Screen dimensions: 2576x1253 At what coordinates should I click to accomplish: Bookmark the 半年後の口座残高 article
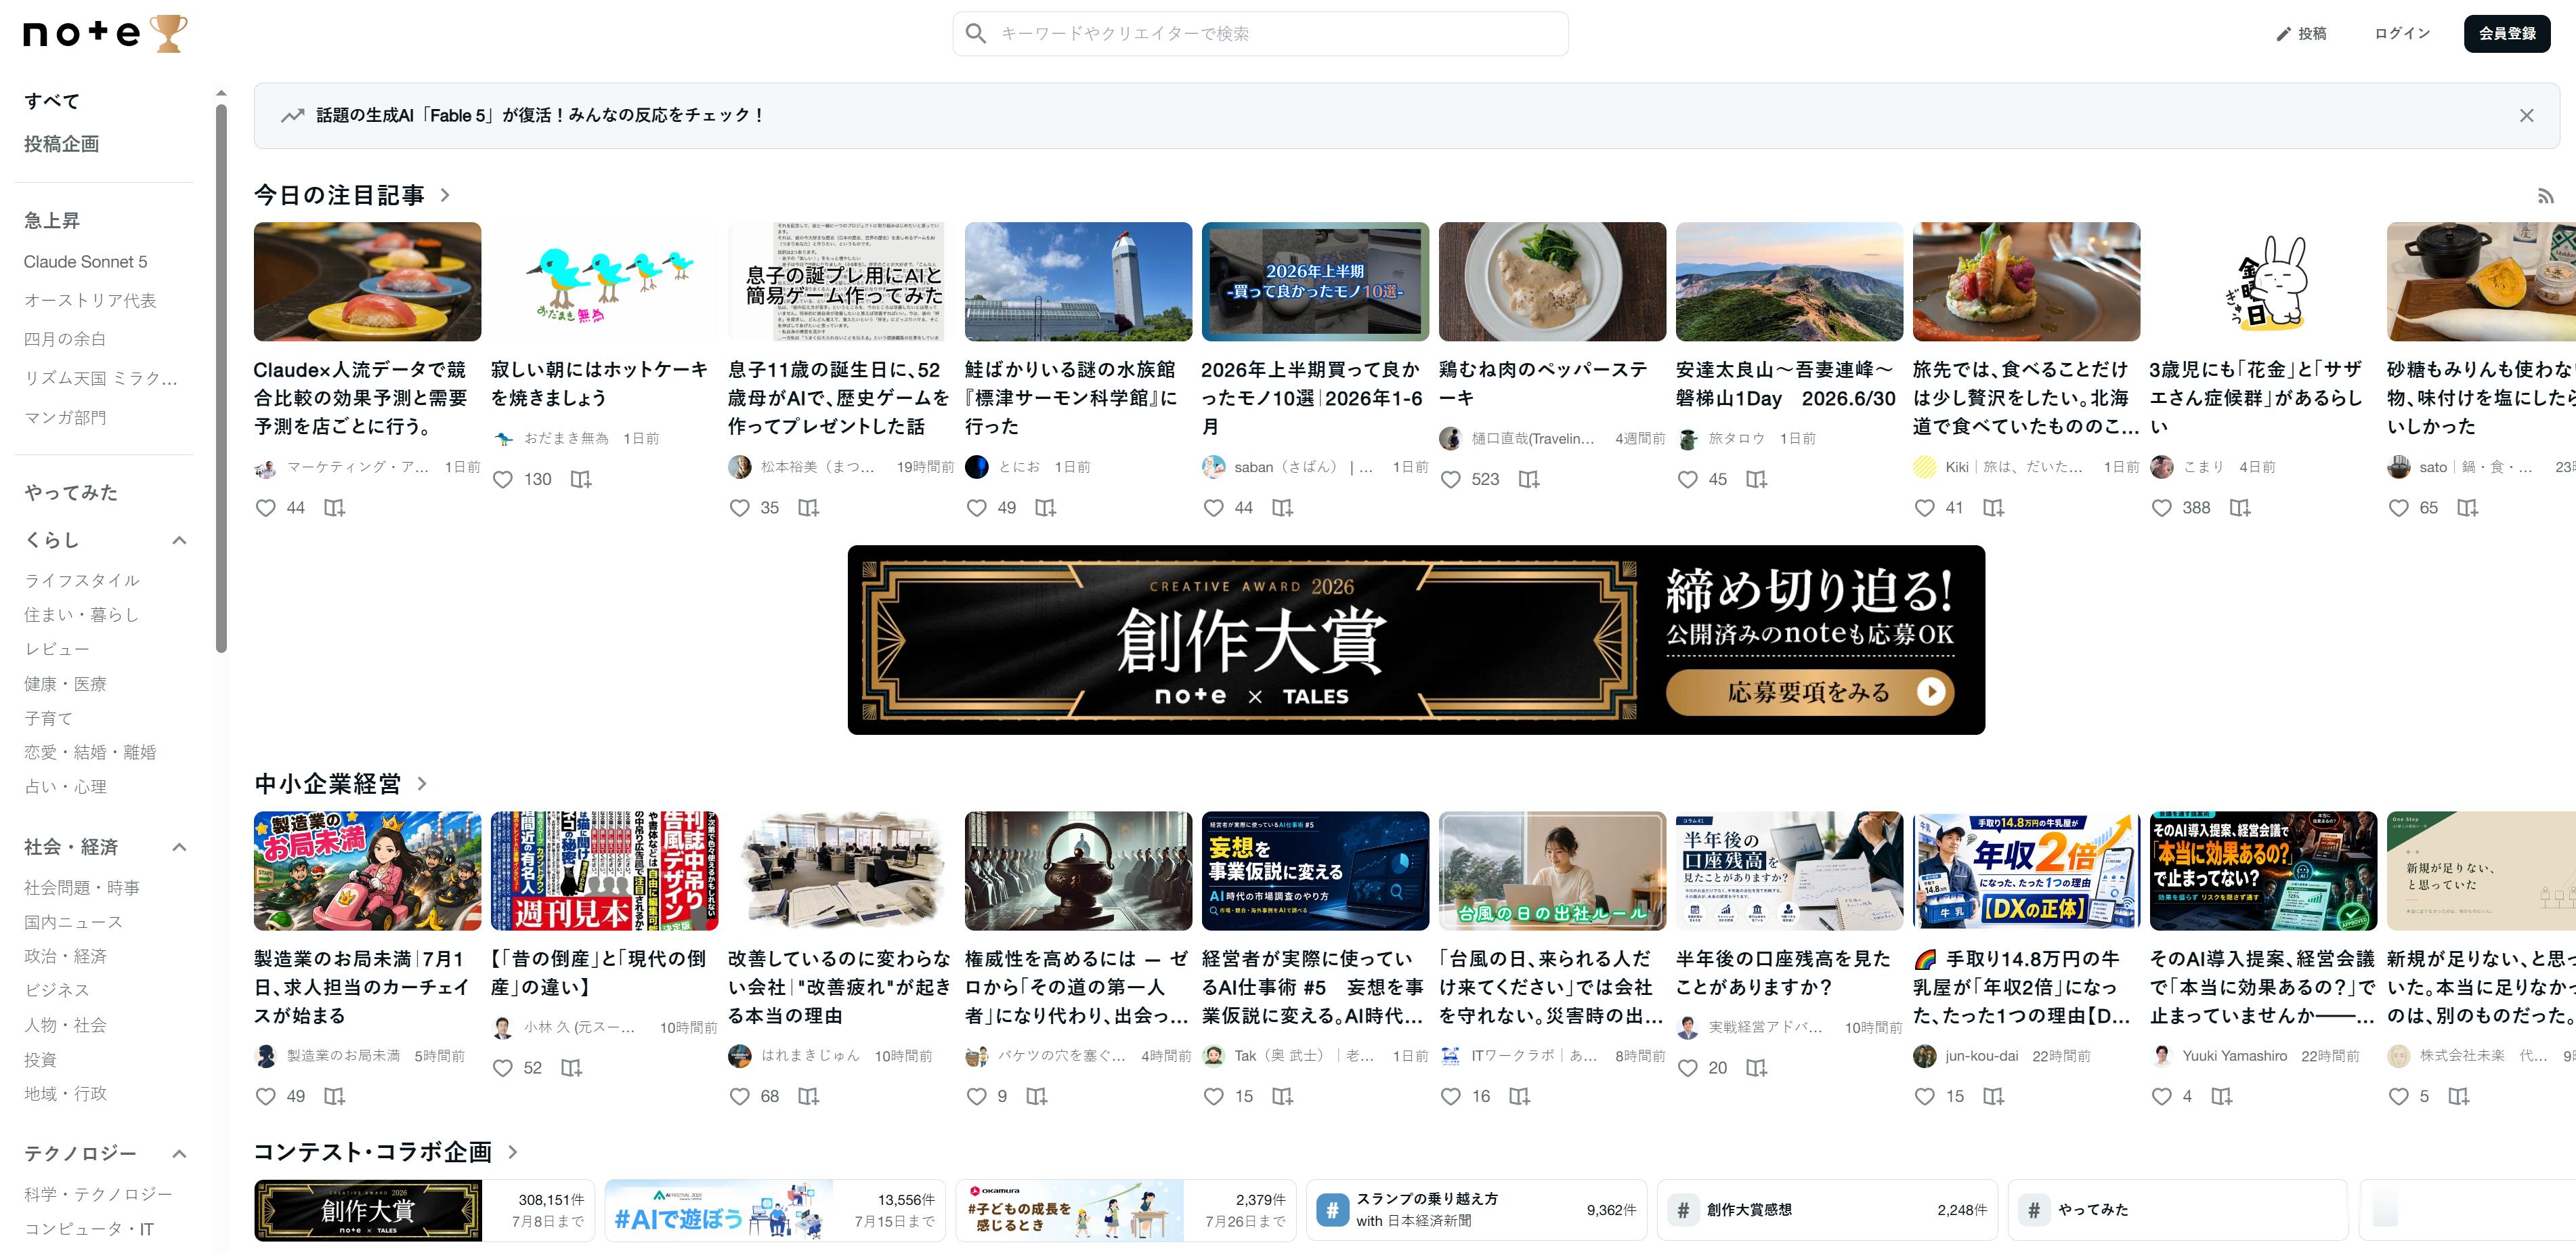(x=1756, y=1068)
